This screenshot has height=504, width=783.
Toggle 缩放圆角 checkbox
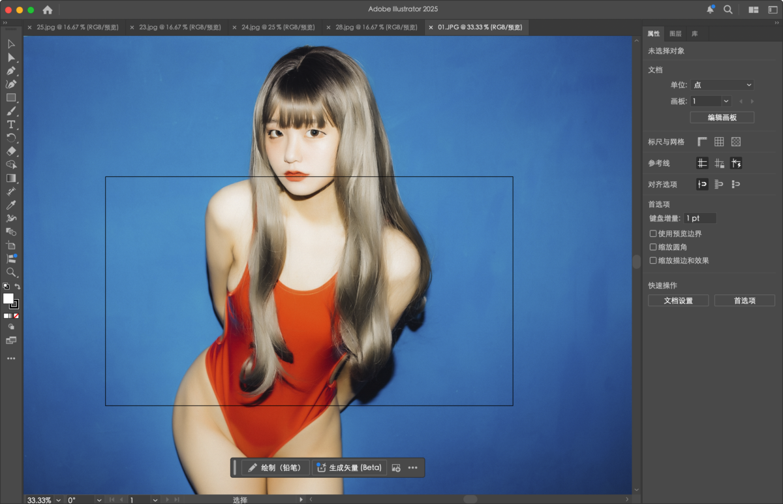point(653,247)
